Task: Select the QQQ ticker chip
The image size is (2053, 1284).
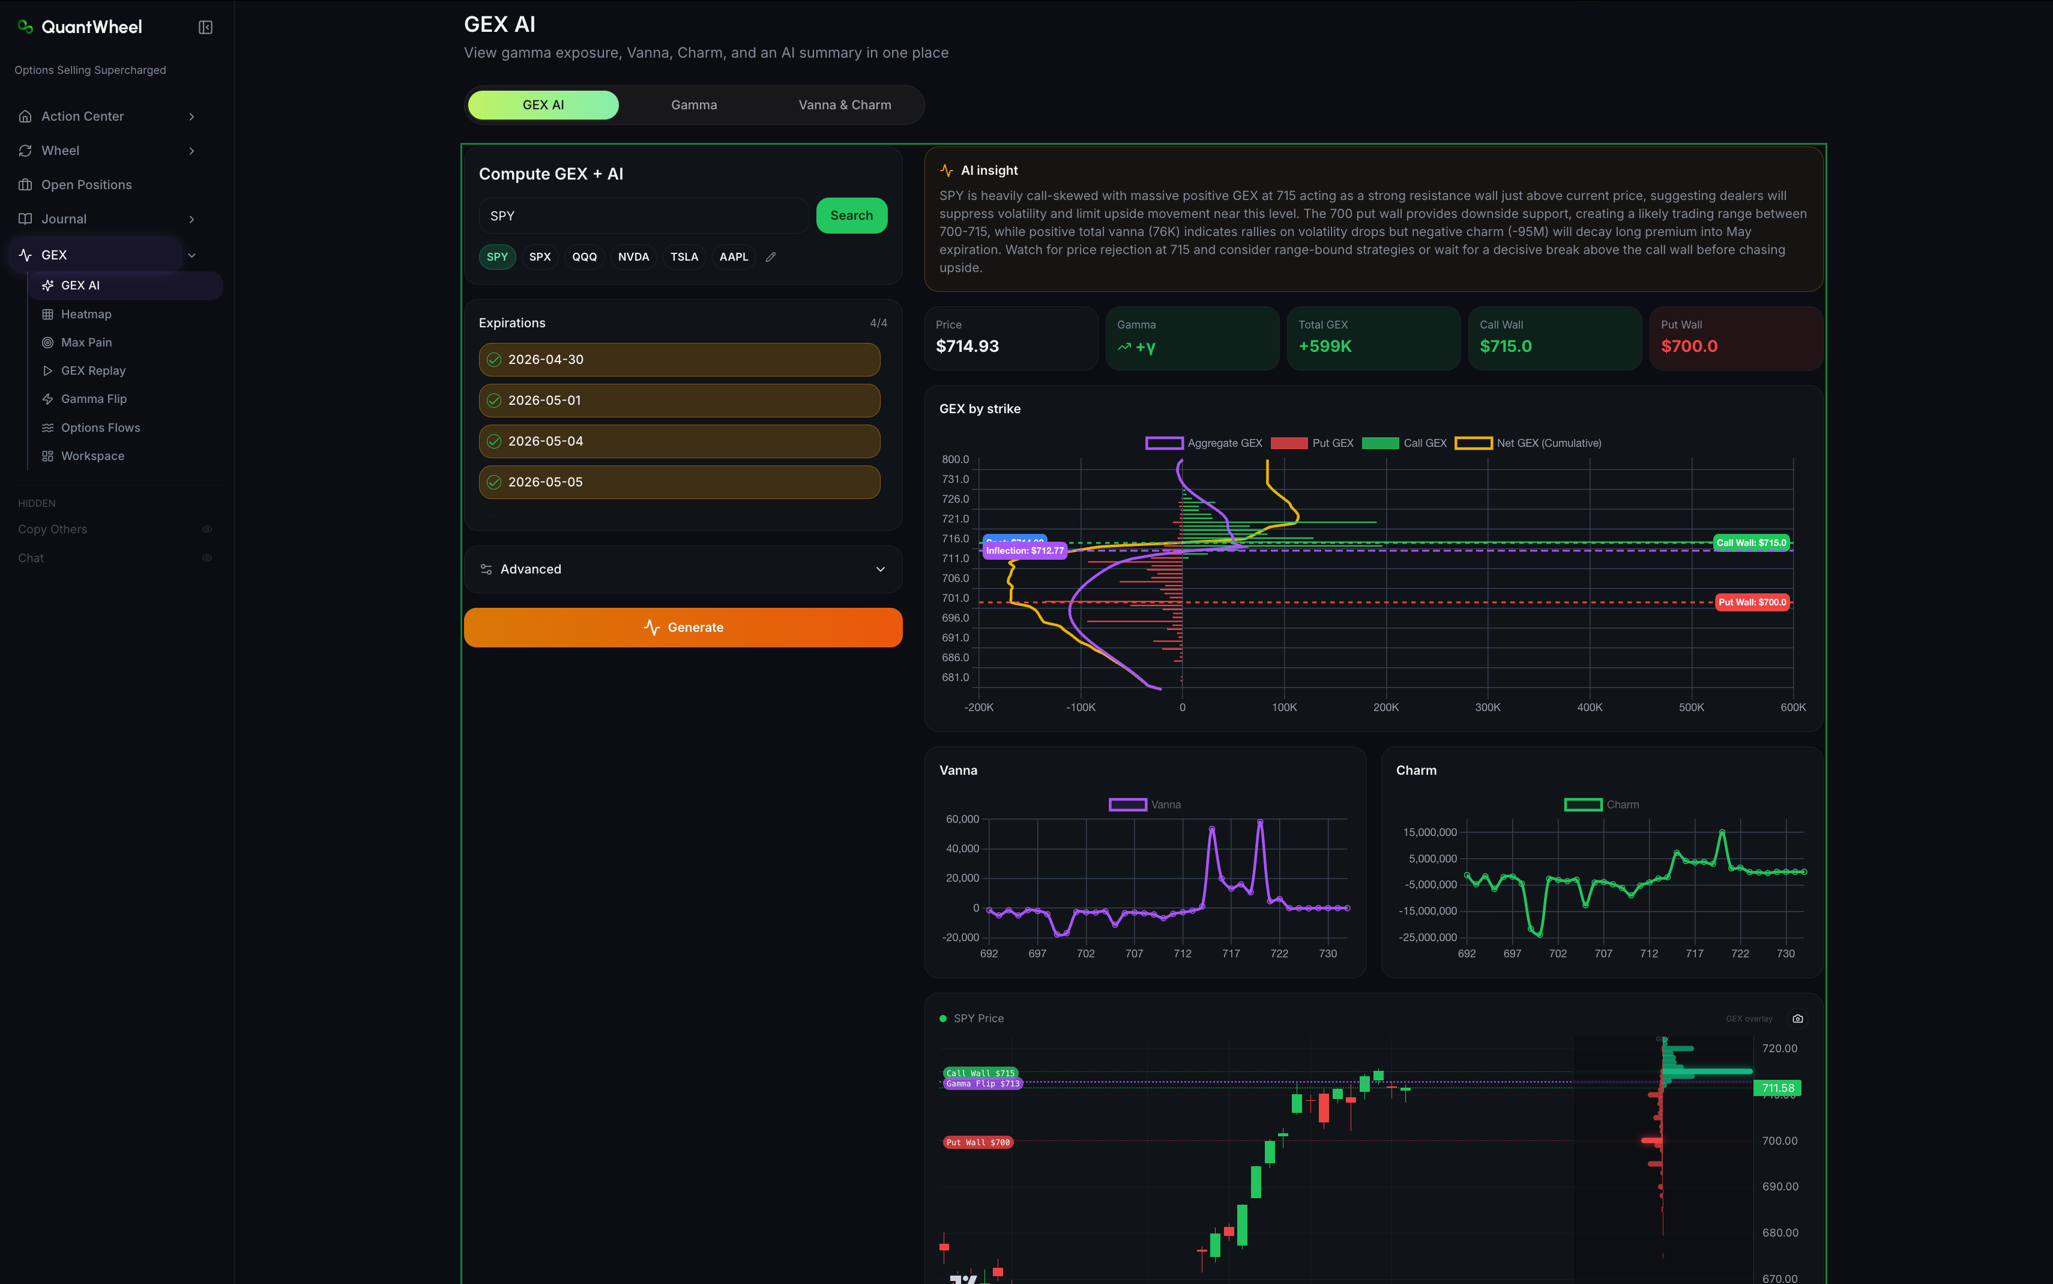Action: tap(584, 256)
